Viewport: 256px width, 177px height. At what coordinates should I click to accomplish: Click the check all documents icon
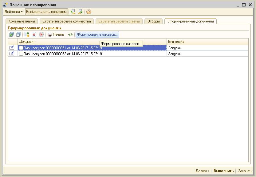click(x=12, y=34)
